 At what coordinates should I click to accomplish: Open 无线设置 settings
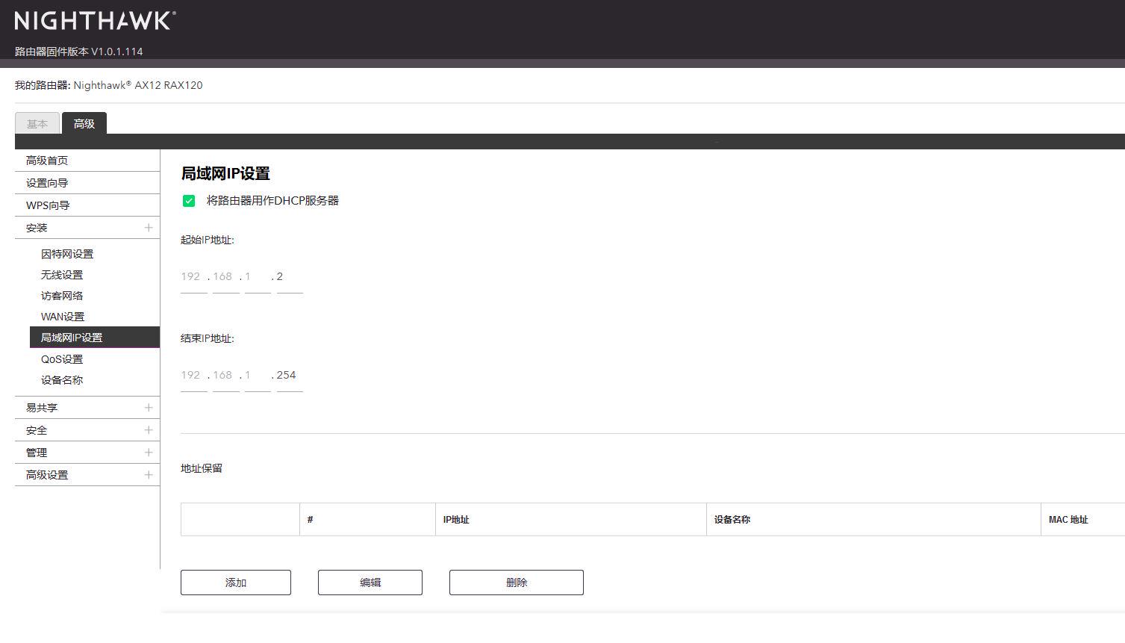[63, 274]
